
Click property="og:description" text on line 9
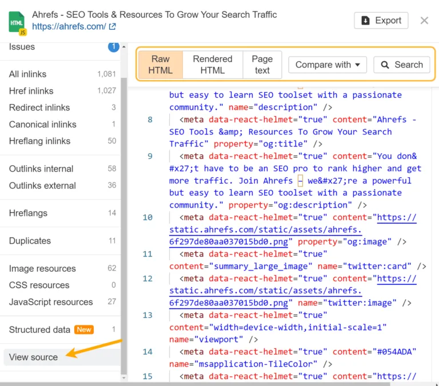290,205
